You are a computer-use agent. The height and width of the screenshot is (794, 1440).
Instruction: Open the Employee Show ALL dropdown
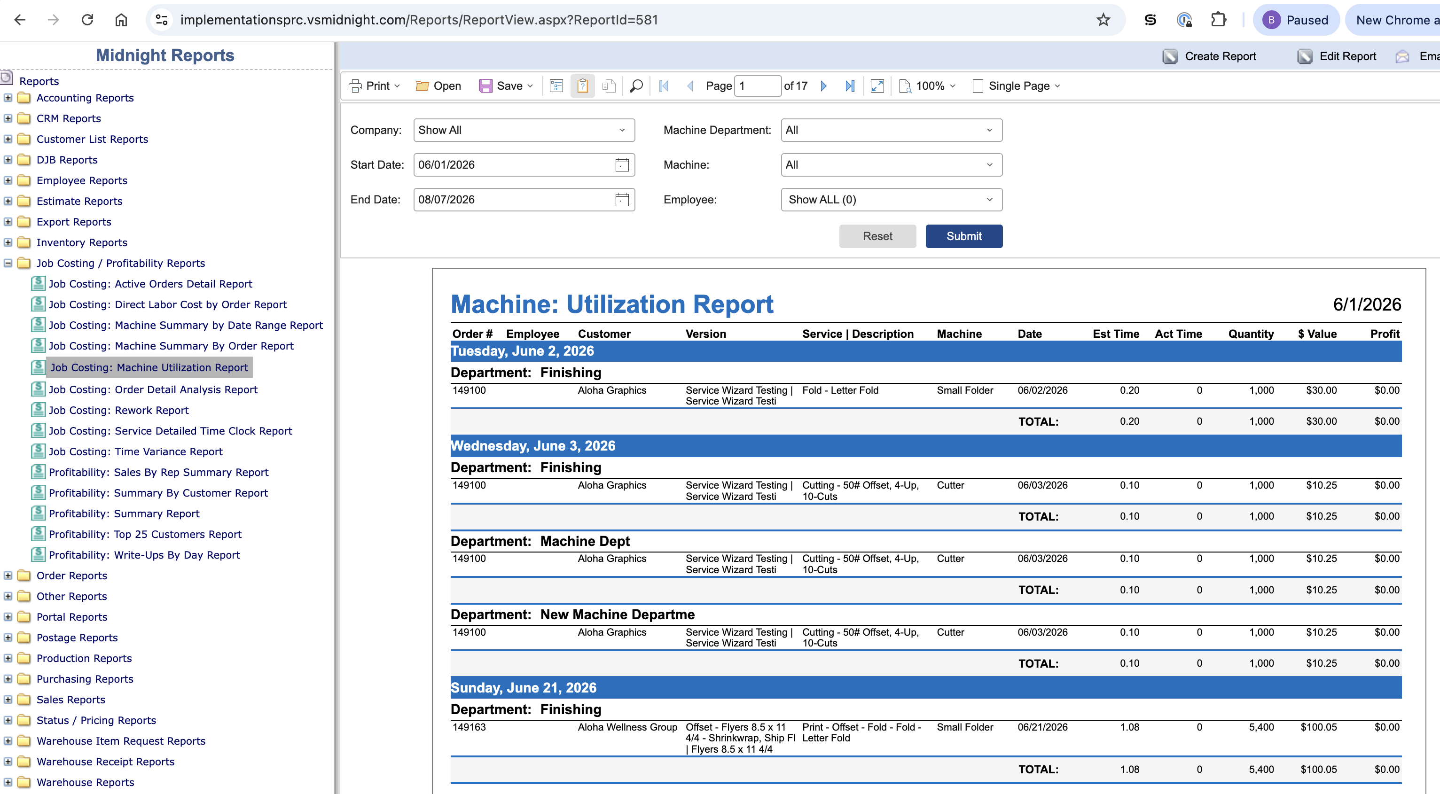(891, 200)
